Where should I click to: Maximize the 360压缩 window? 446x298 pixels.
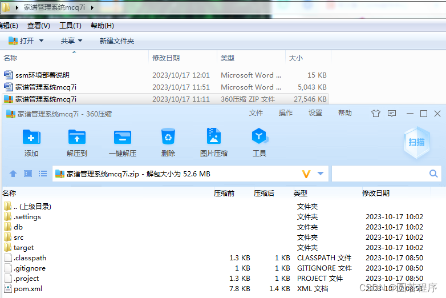424,114
